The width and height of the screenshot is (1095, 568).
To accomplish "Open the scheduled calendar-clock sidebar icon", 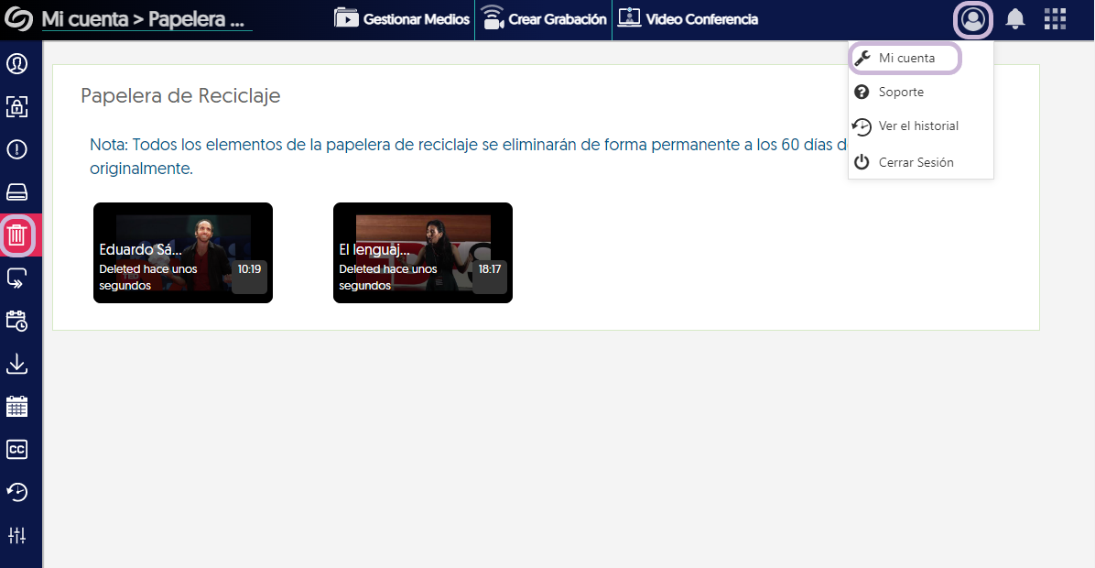I will click(16, 321).
